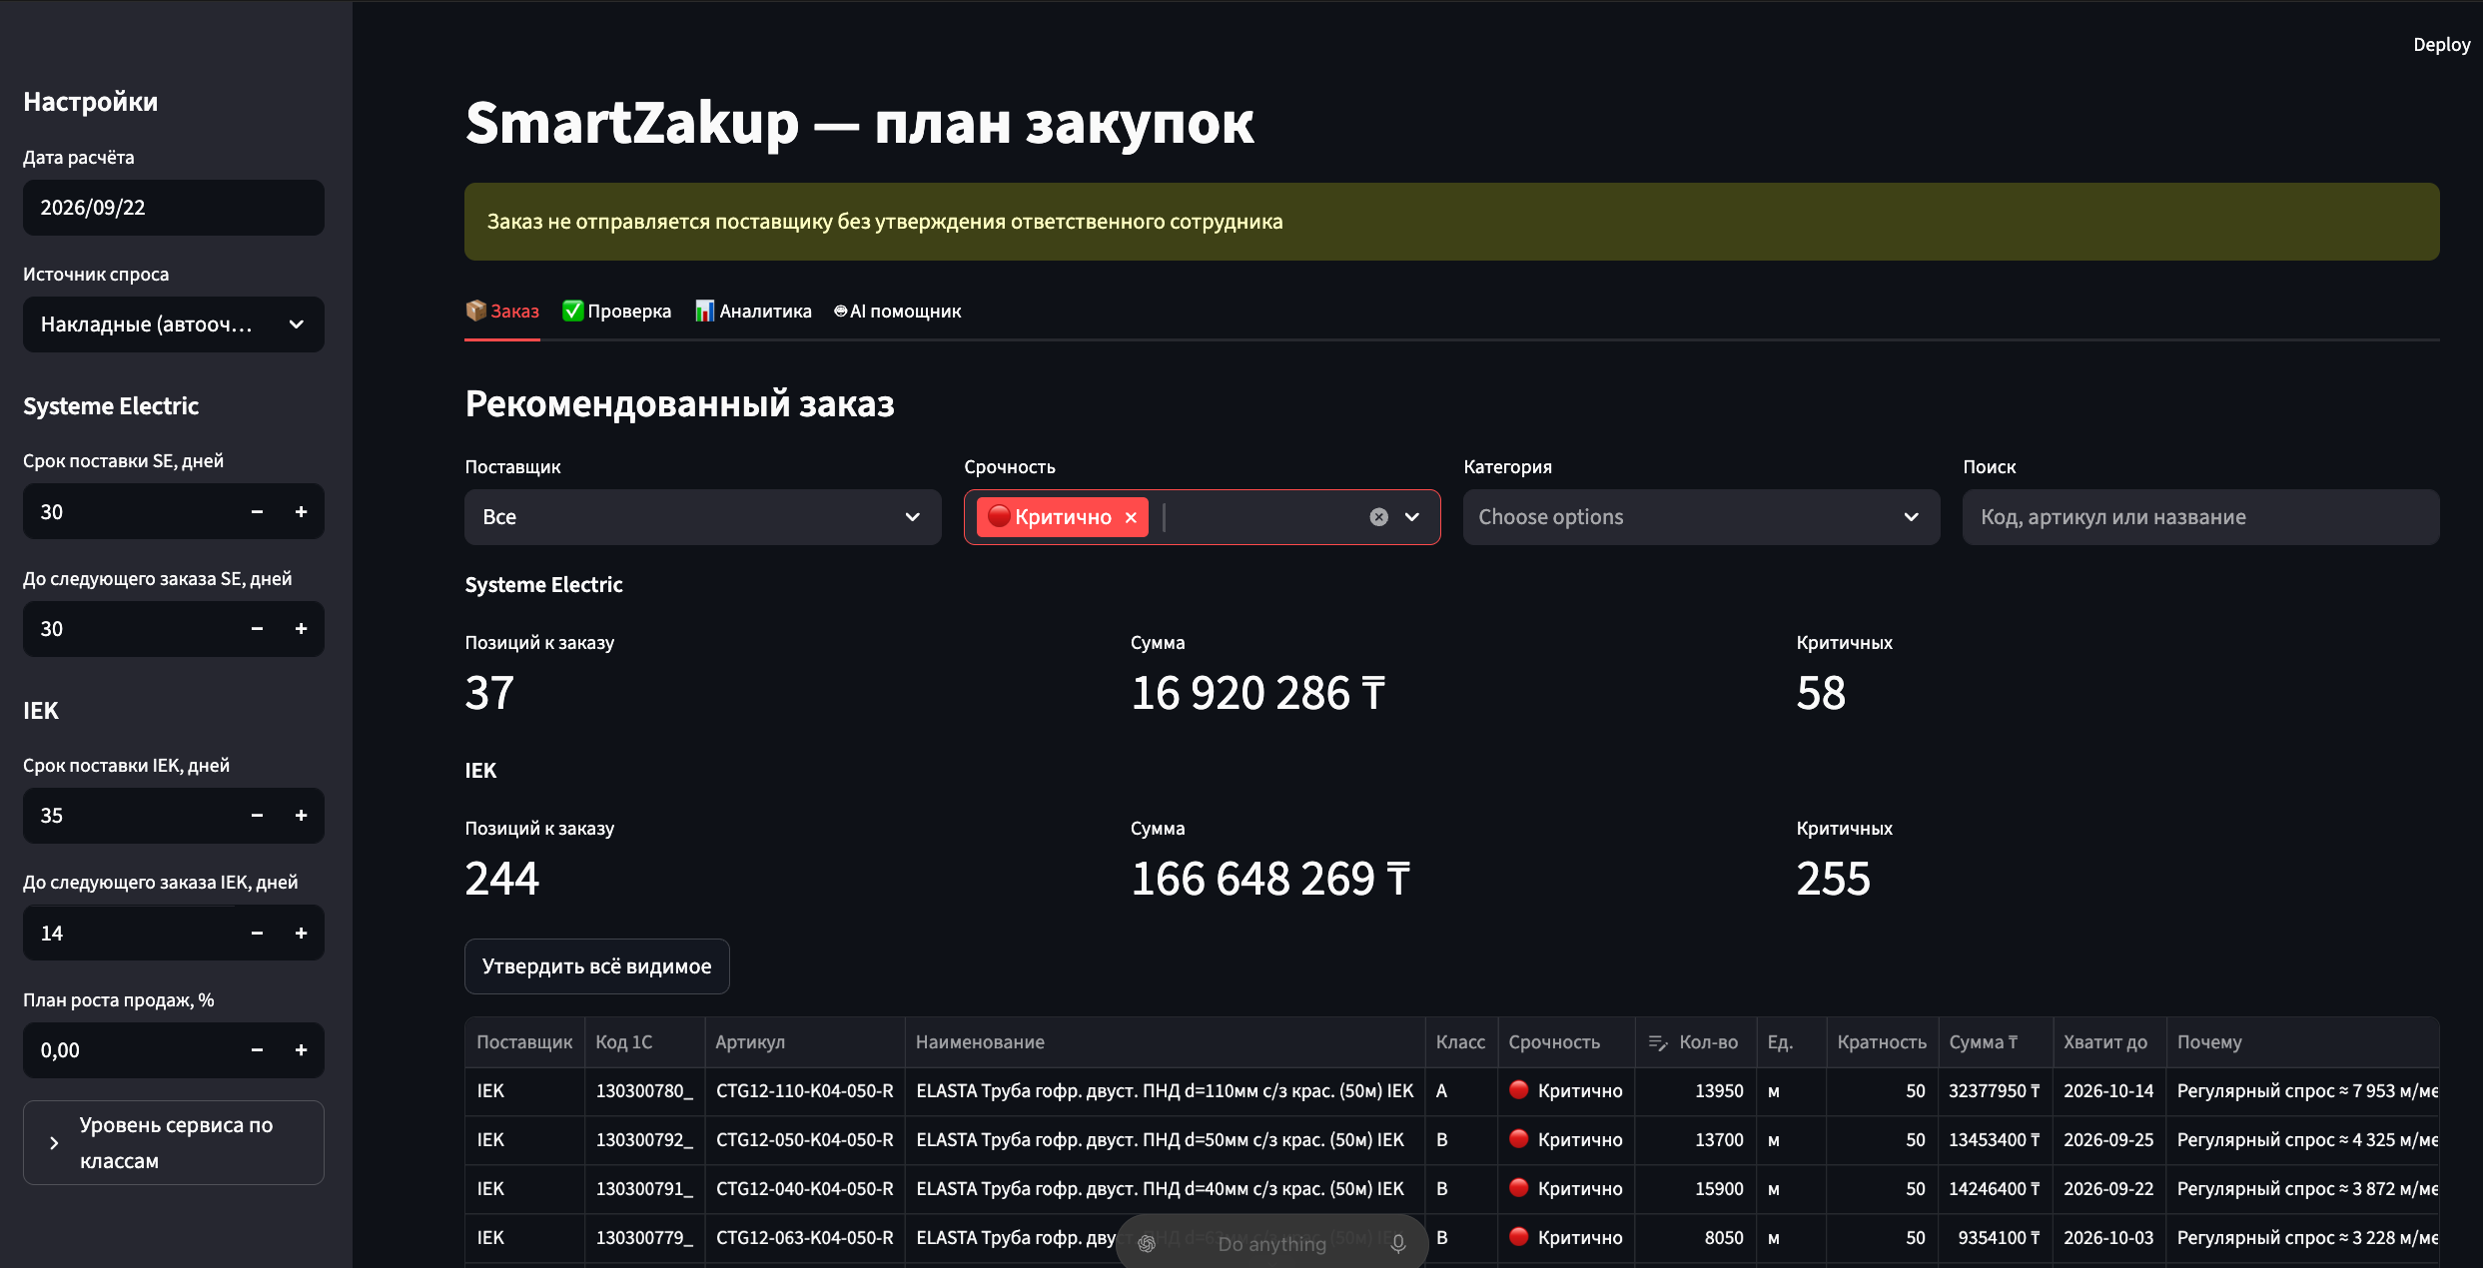Screen dimensions: 2483x1268
Task: Open the Категория options dropdown
Action: 1701,517
